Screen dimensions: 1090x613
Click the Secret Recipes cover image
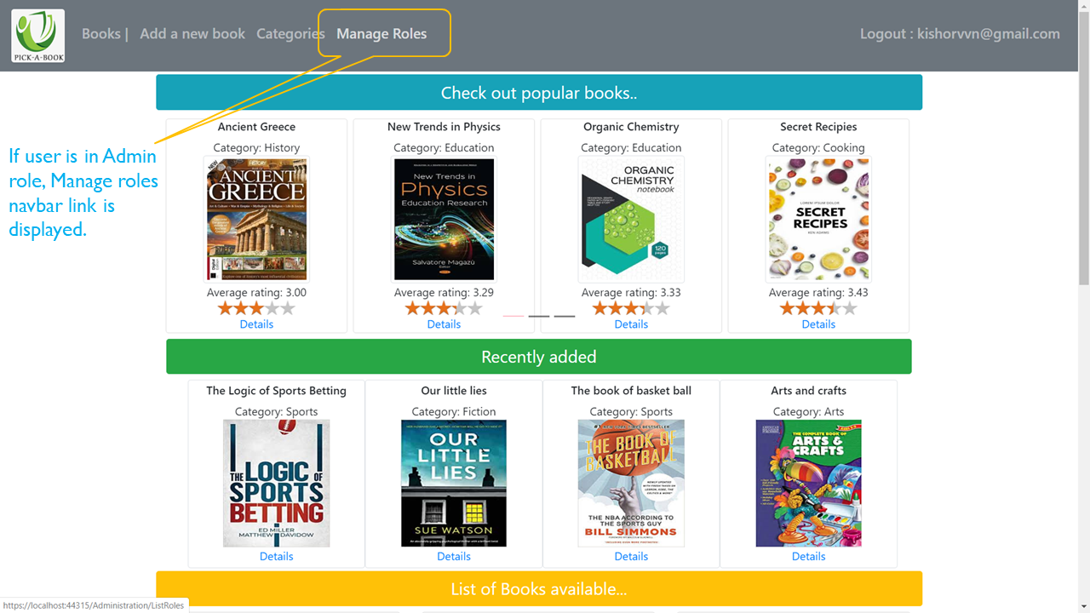818,220
